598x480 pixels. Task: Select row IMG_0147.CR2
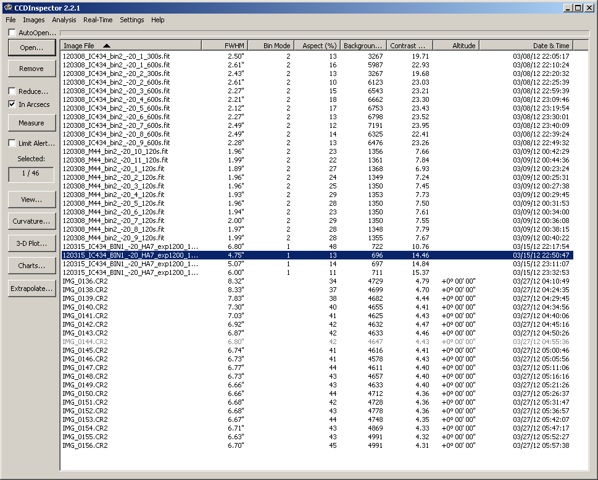tap(317, 368)
